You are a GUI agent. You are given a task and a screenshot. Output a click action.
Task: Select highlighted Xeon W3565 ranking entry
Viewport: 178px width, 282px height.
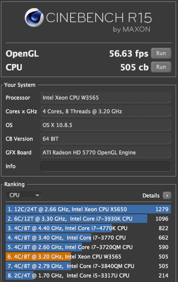pyautogui.click(x=88, y=256)
